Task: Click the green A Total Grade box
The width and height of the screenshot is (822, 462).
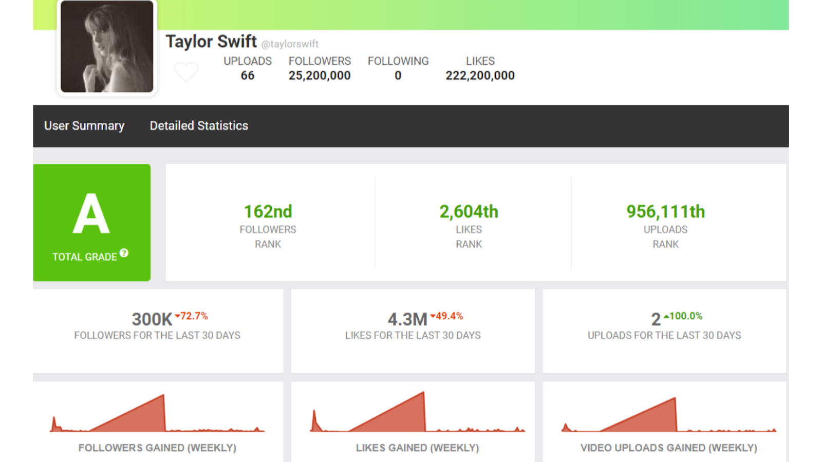Action: click(92, 222)
